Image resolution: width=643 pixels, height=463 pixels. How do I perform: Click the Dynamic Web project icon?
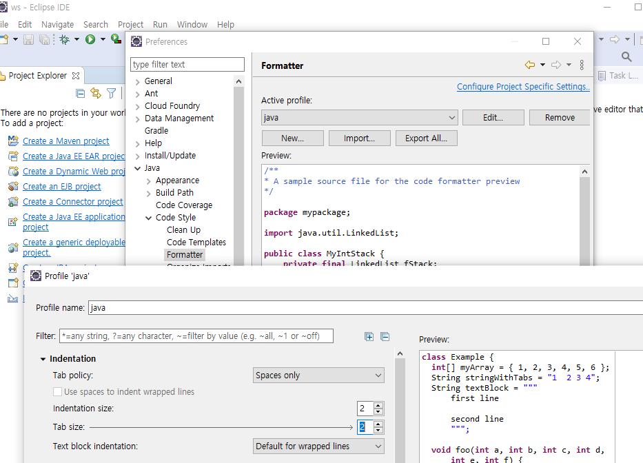pyautogui.click(x=13, y=172)
